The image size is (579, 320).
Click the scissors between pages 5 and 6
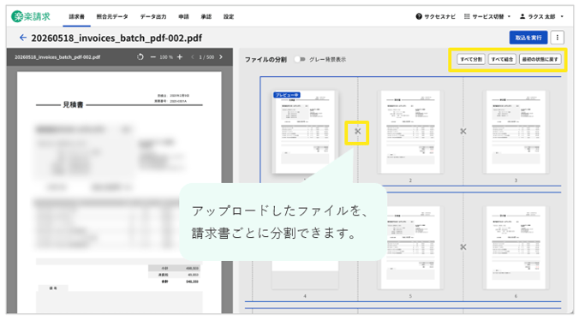click(463, 247)
